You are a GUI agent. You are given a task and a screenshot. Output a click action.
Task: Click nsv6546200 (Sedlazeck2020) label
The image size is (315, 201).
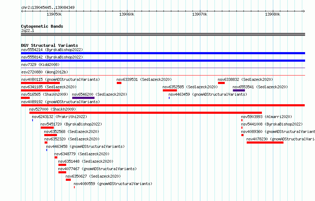click(x=99, y=94)
